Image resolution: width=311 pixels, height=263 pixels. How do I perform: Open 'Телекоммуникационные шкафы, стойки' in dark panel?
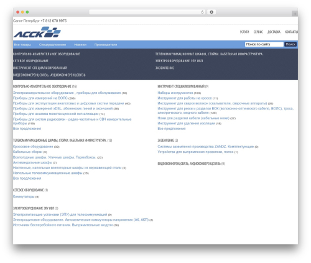point(209,54)
